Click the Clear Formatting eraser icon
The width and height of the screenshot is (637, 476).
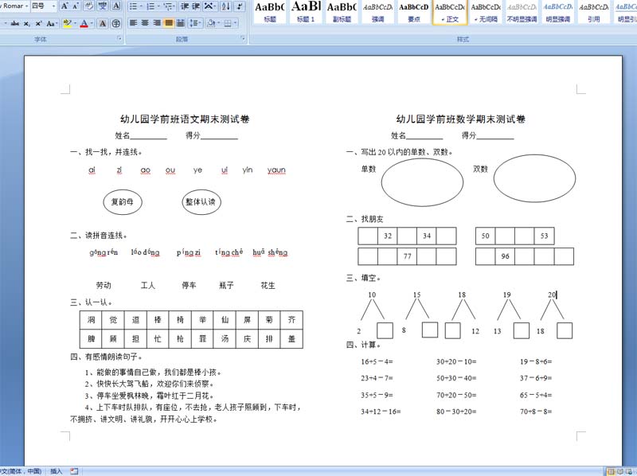click(89, 6)
